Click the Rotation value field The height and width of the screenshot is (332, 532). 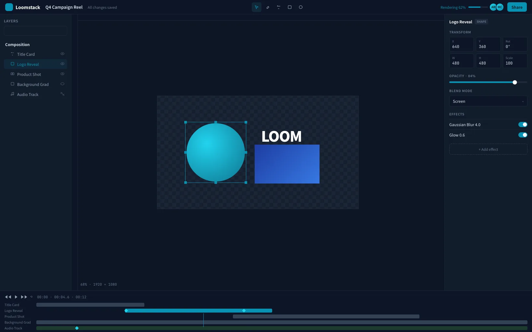515,44
